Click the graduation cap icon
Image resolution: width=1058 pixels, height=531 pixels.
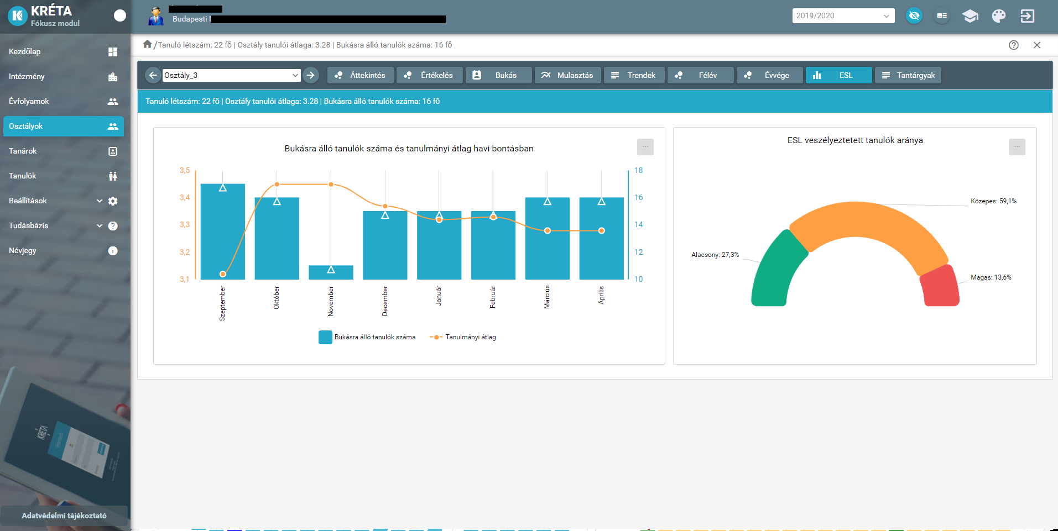pos(970,16)
